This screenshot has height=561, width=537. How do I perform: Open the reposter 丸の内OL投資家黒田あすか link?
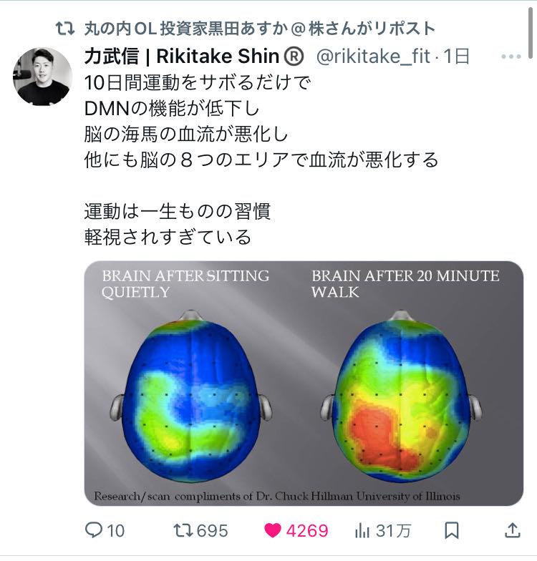tap(259, 29)
